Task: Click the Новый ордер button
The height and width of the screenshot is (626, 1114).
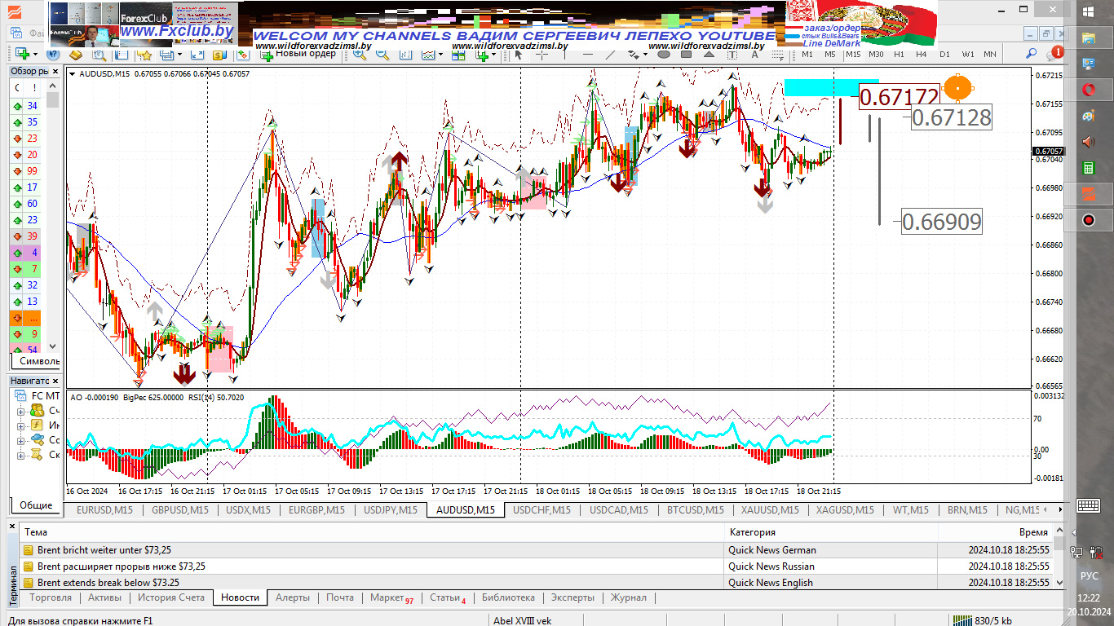Action: coord(298,54)
